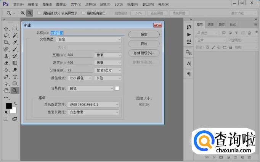Select the Brush tool
This screenshot has width=260, height=162.
click(15, 49)
